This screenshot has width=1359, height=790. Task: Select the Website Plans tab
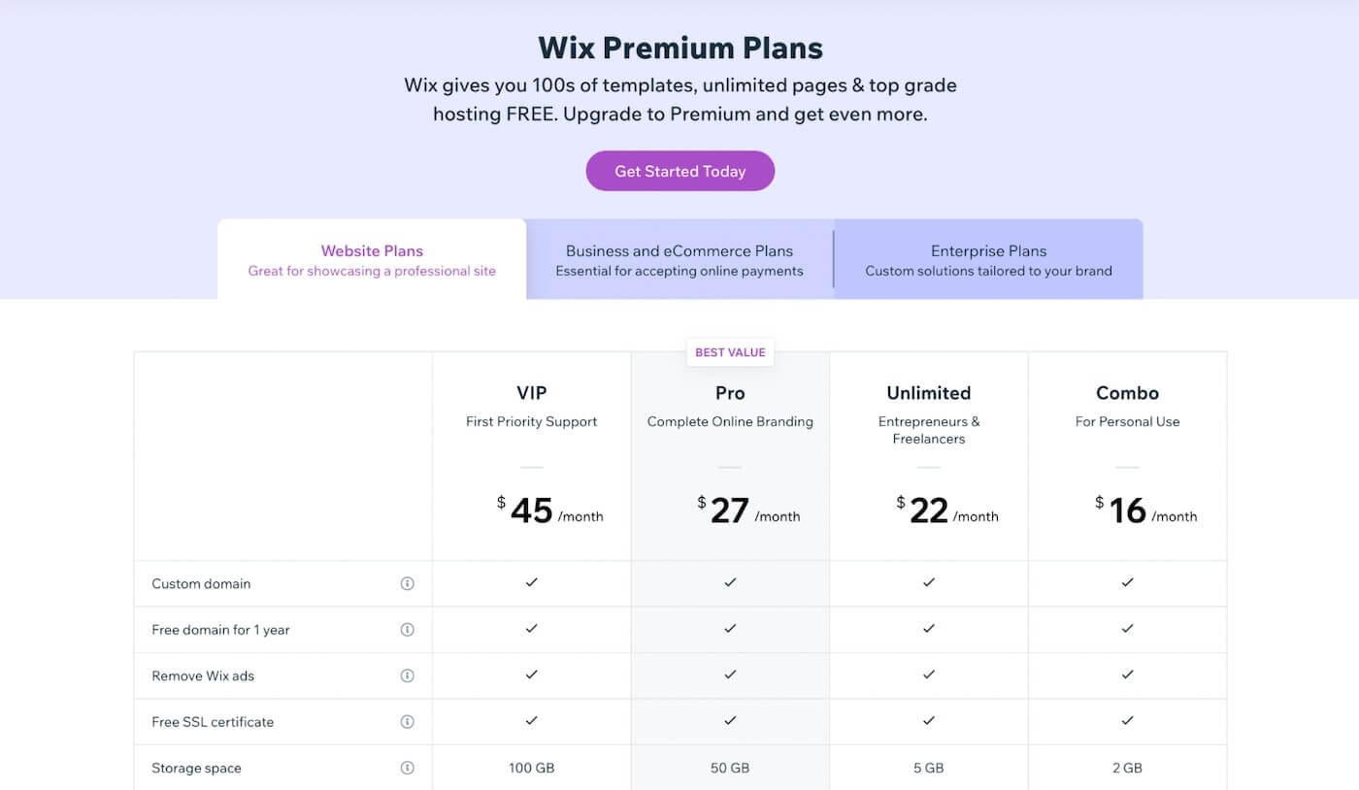point(372,259)
